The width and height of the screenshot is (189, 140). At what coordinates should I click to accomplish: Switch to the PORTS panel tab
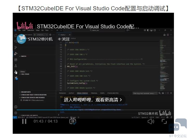click(x=102, y=93)
